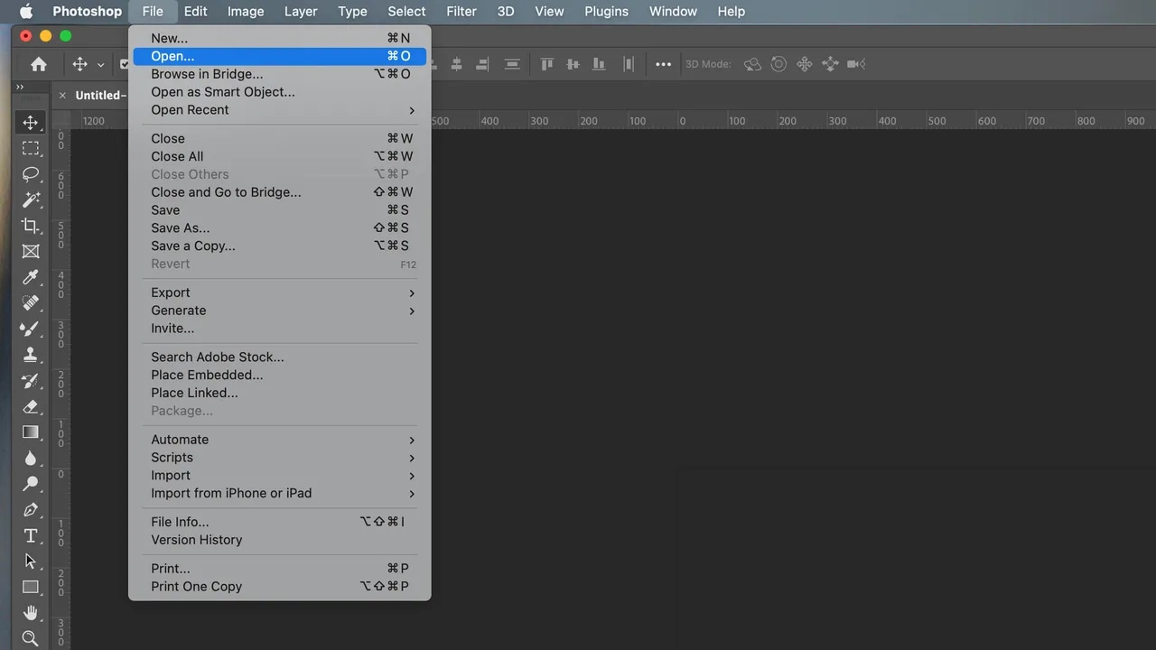Click Distribute vertically icon
Image resolution: width=1156 pixels, height=650 pixels.
pyautogui.click(x=512, y=64)
